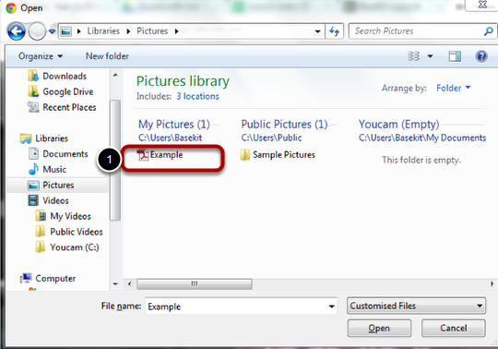
Task: Click the File name input field
Action: [x=236, y=307]
